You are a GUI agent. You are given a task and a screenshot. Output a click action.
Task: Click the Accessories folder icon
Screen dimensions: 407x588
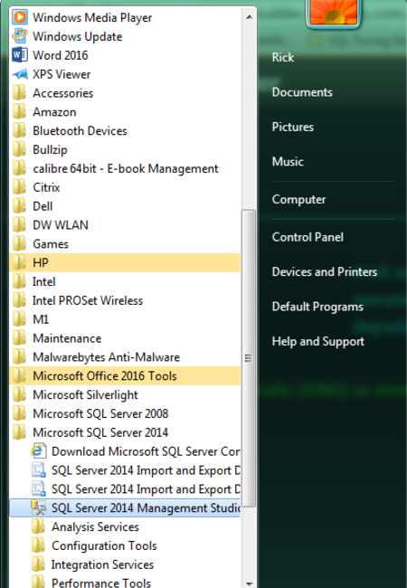click(x=19, y=92)
